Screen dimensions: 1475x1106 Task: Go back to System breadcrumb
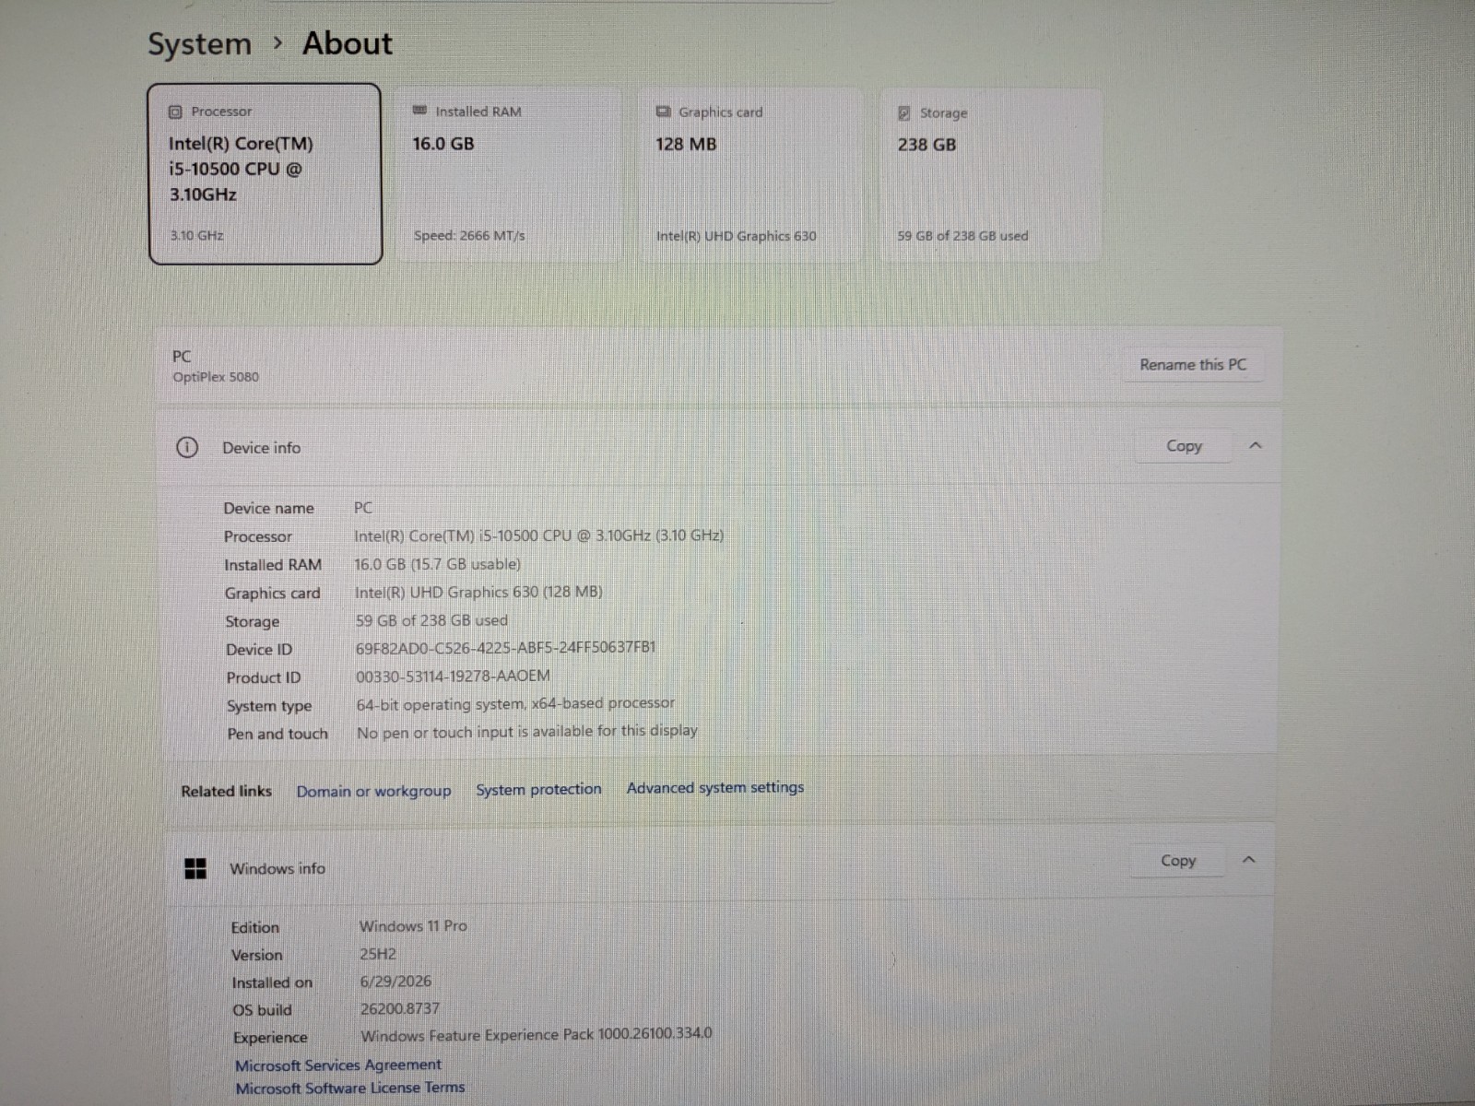[199, 44]
